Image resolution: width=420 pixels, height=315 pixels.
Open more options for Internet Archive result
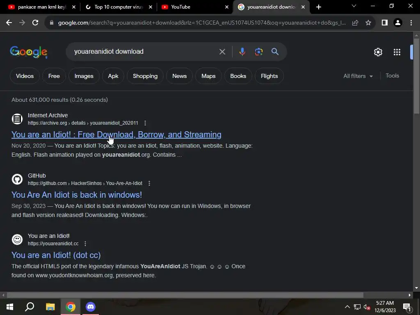tap(145, 123)
